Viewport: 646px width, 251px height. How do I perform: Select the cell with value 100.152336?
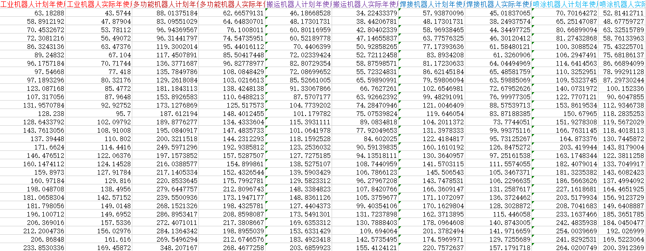pyautogui.click(x=622, y=88)
